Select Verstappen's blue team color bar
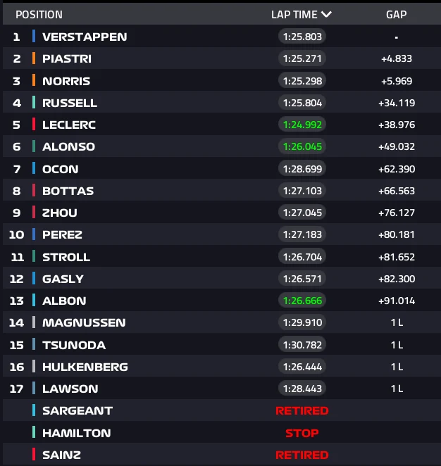This screenshot has height=466, width=441. [x=34, y=37]
